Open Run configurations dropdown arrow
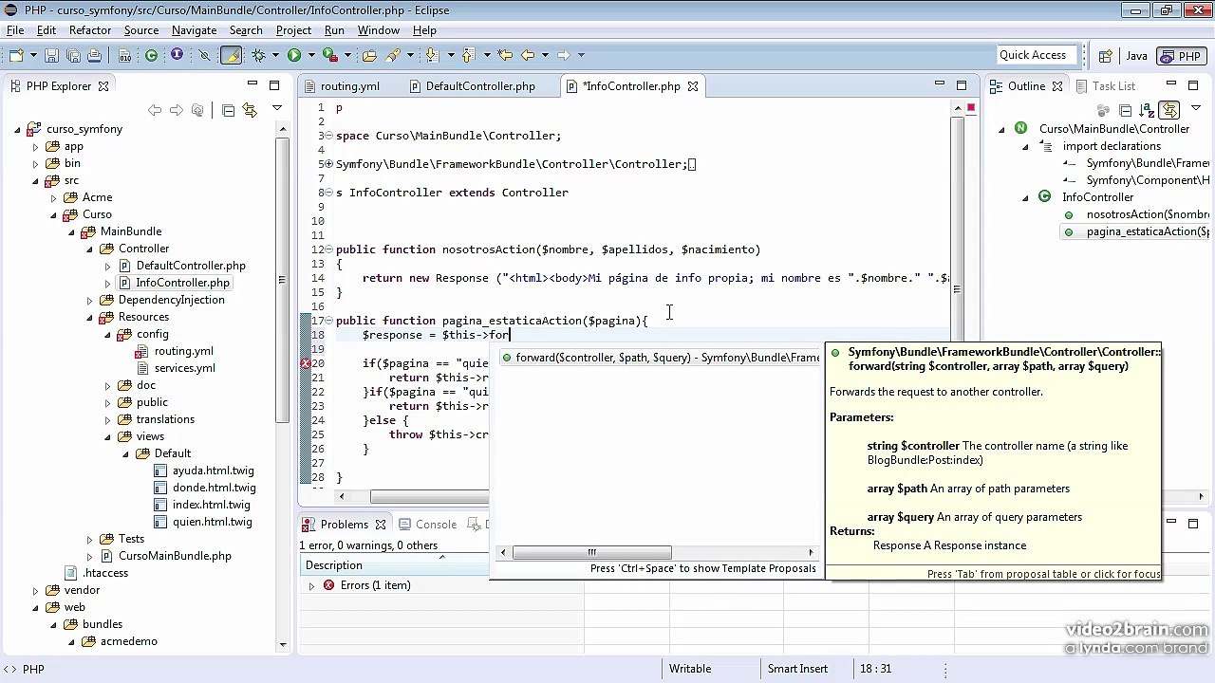The image size is (1215, 683). (311, 55)
